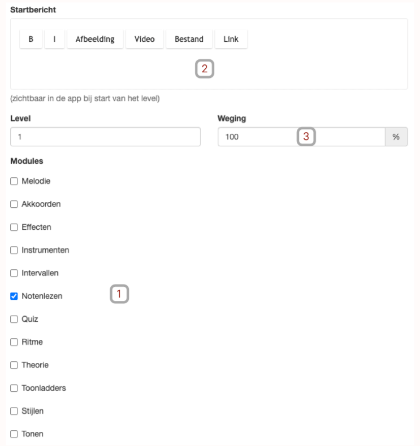This screenshot has width=420, height=446.
Task: Check the Quiz module checkbox
Action: 14,319
